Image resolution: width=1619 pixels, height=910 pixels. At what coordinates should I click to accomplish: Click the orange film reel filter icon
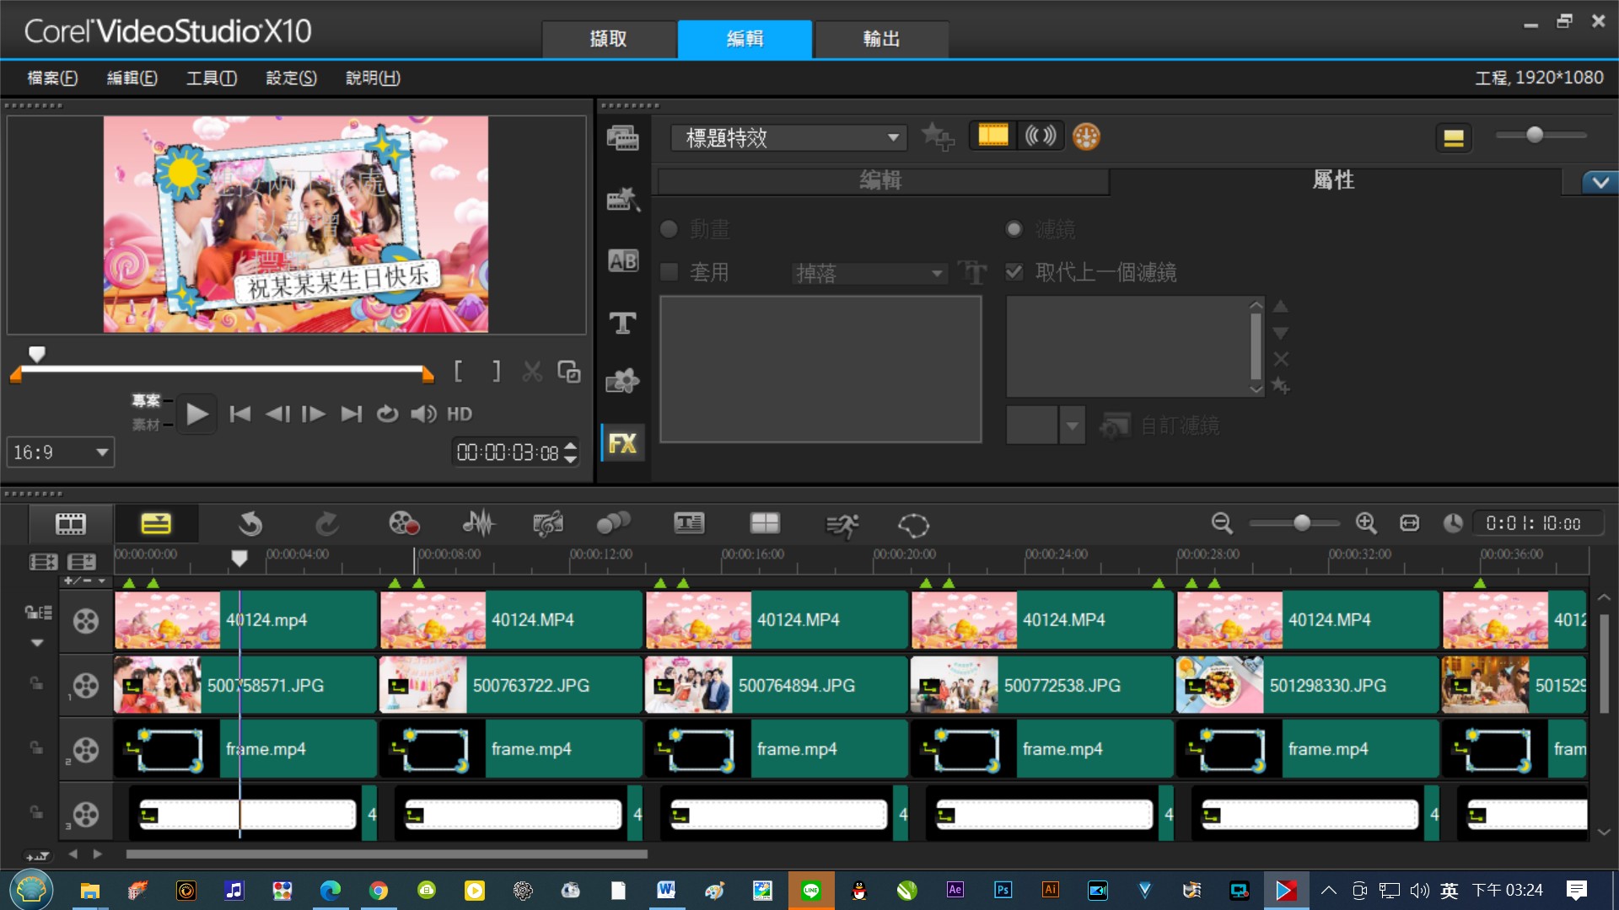click(x=1086, y=136)
